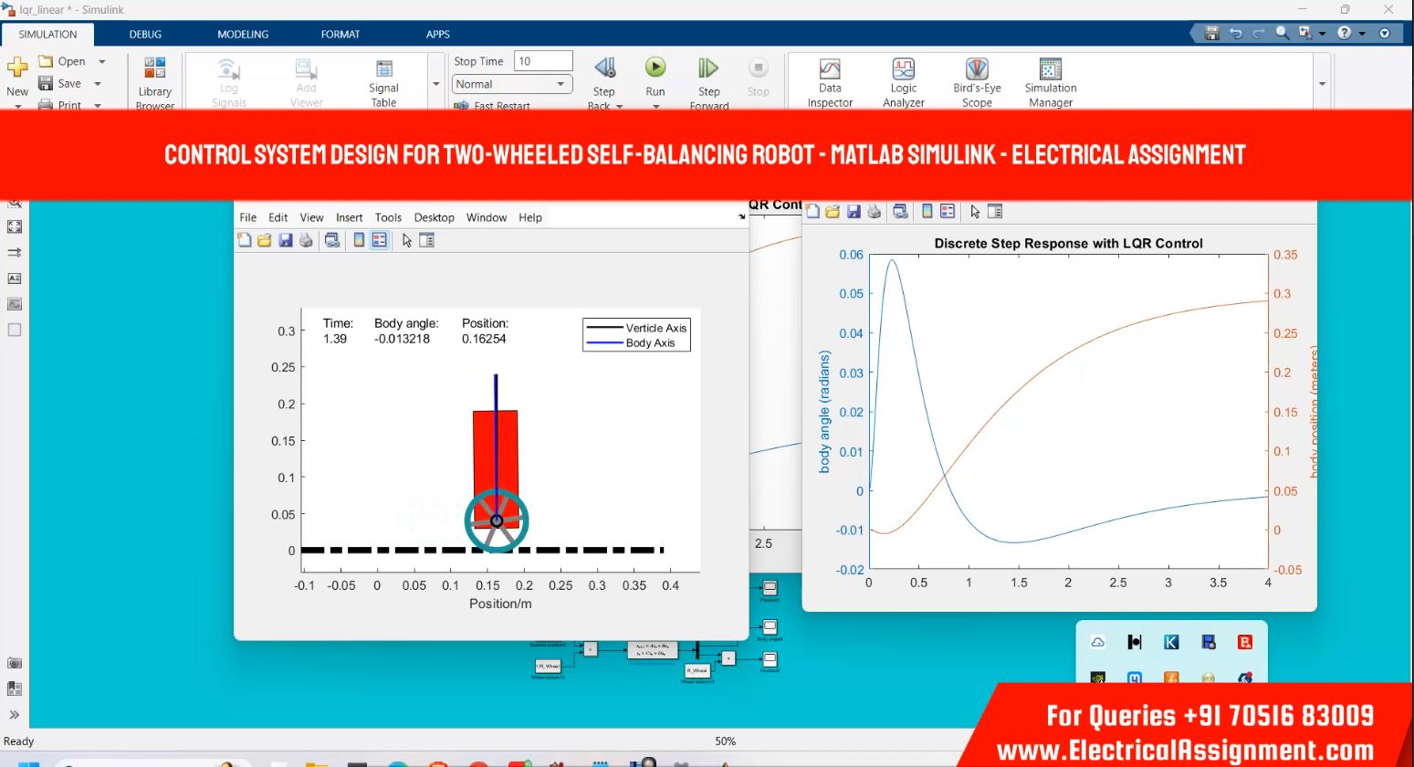Expand the Normal simulation mode dropdown
The width and height of the screenshot is (1414, 767).
click(x=560, y=84)
